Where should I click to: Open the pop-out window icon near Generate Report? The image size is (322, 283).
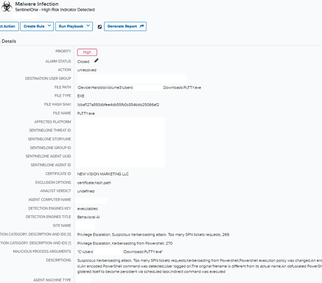coord(99,27)
